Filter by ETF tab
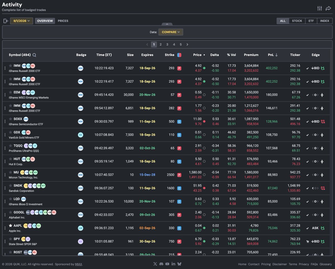The image size is (335, 269). (311, 21)
